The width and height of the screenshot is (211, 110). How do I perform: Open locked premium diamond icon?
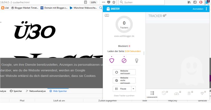[x=203, y=93]
